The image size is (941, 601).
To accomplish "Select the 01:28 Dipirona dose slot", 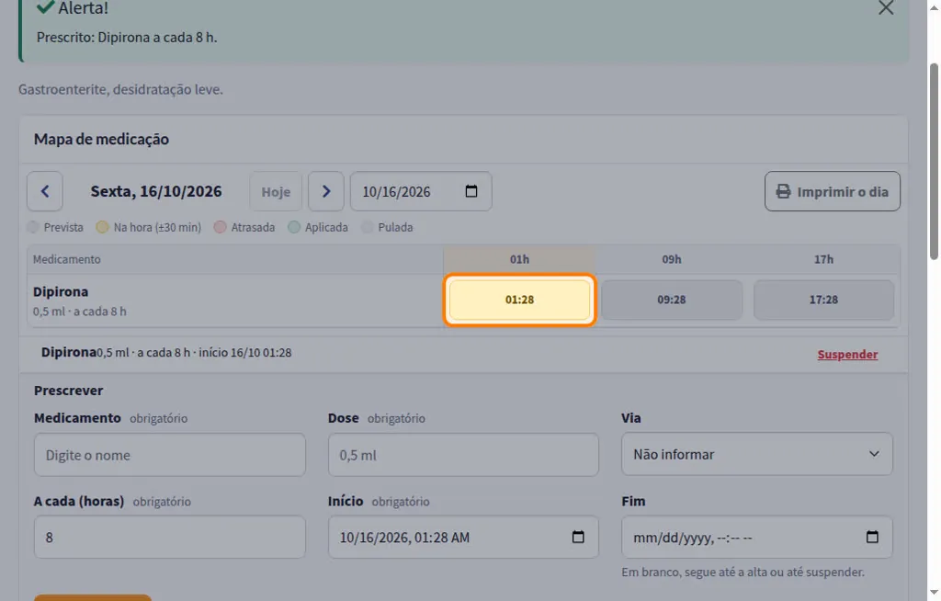I will (520, 300).
